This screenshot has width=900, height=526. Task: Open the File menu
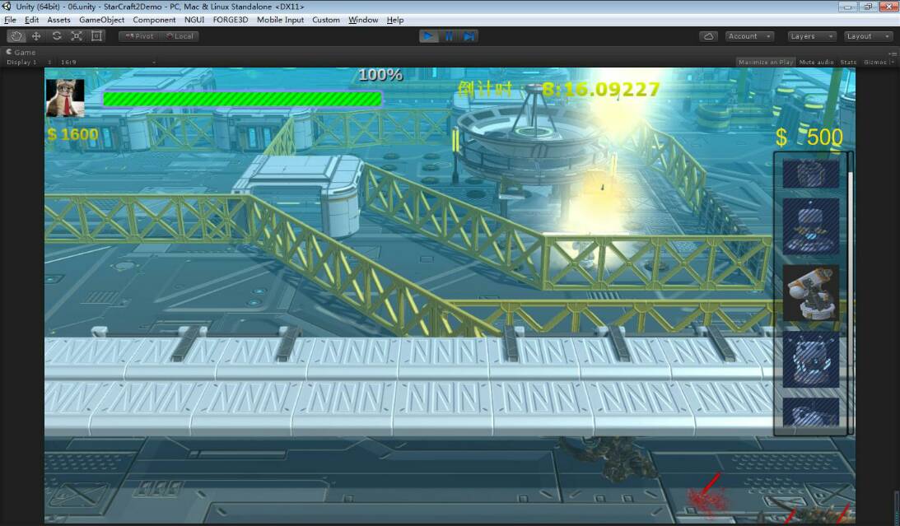[11, 20]
